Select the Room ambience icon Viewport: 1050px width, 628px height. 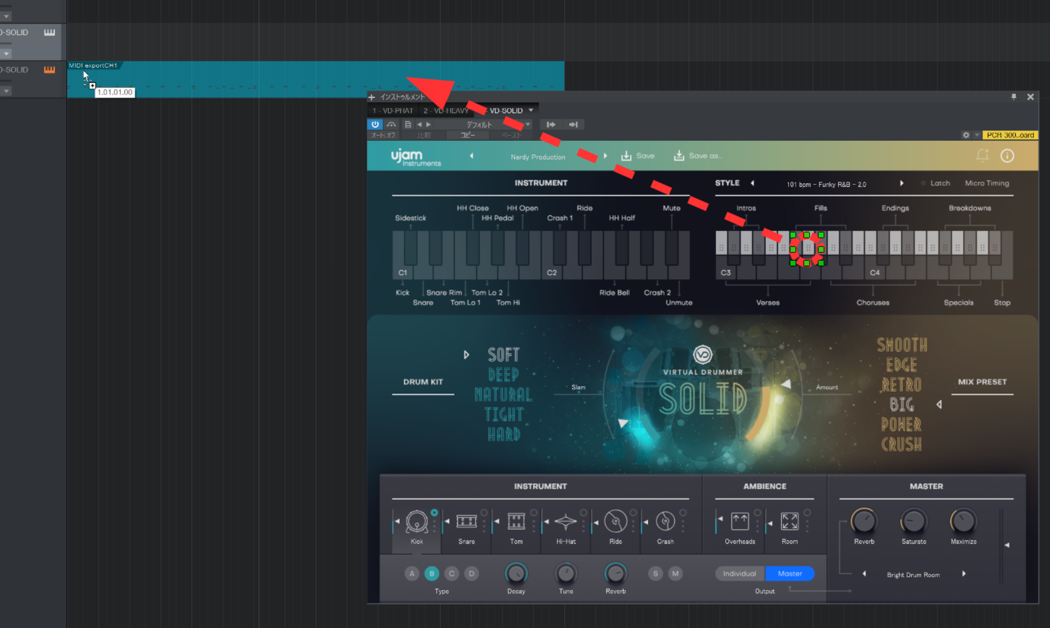pyautogui.click(x=789, y=521)
